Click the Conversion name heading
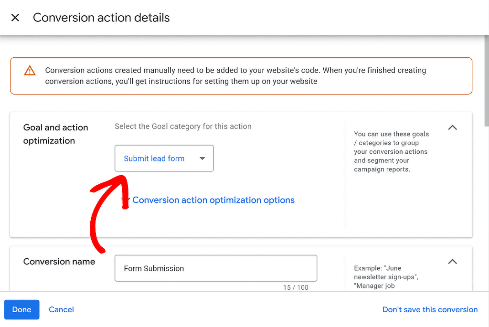Viewport: 489px width, 327px height. (x=59, y=262)
